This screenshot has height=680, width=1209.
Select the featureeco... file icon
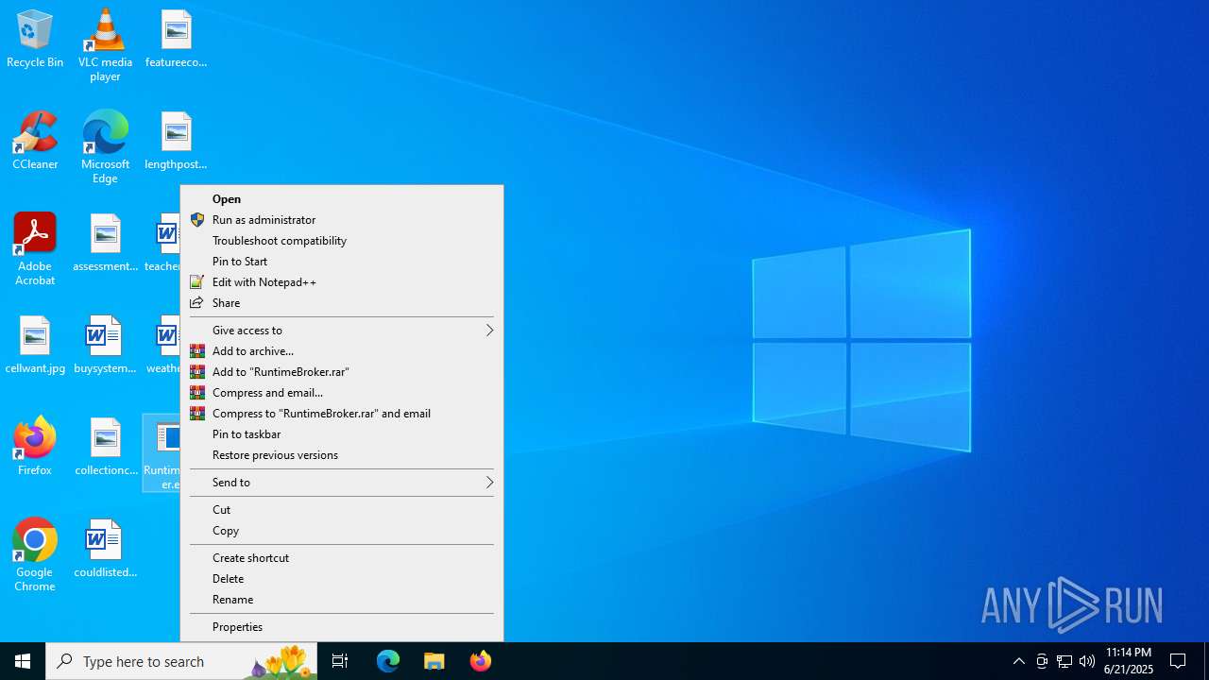tap(176, 40)
